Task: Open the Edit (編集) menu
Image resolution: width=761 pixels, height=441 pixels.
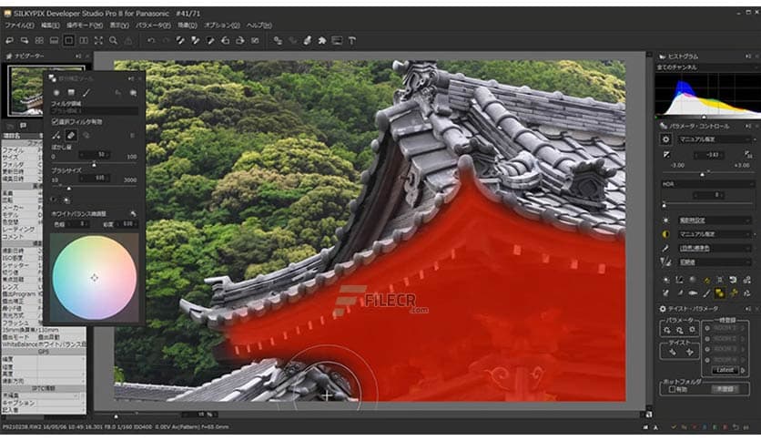Action: pos(50,26)
